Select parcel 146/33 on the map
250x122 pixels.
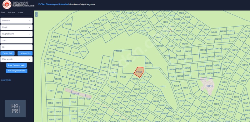click(x=113, y=82)
